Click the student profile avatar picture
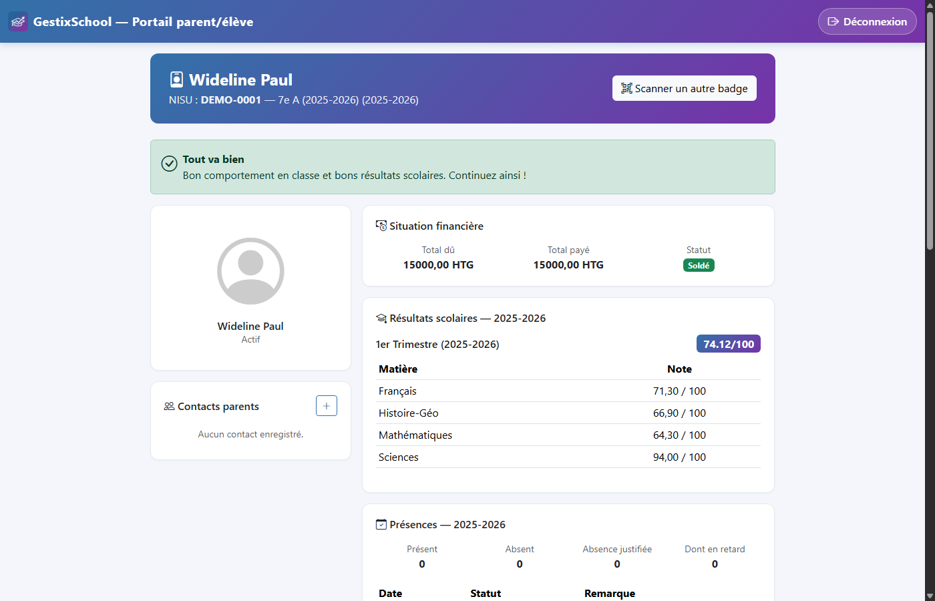 (x=250, y=271)
